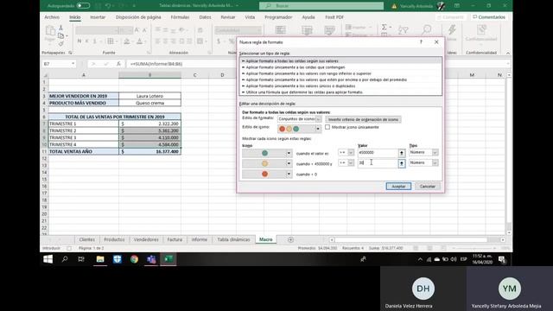Open the sort and filter funnel icon
This screenshot has width=553, height=311.
(404, 30)
